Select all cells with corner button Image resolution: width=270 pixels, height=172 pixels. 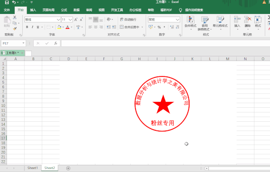(x=4, y=59)
